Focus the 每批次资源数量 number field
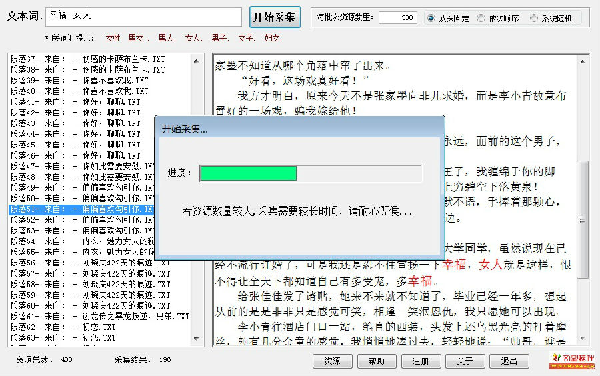600x376 pixels. pyautogui.click(x=398, y=18)
